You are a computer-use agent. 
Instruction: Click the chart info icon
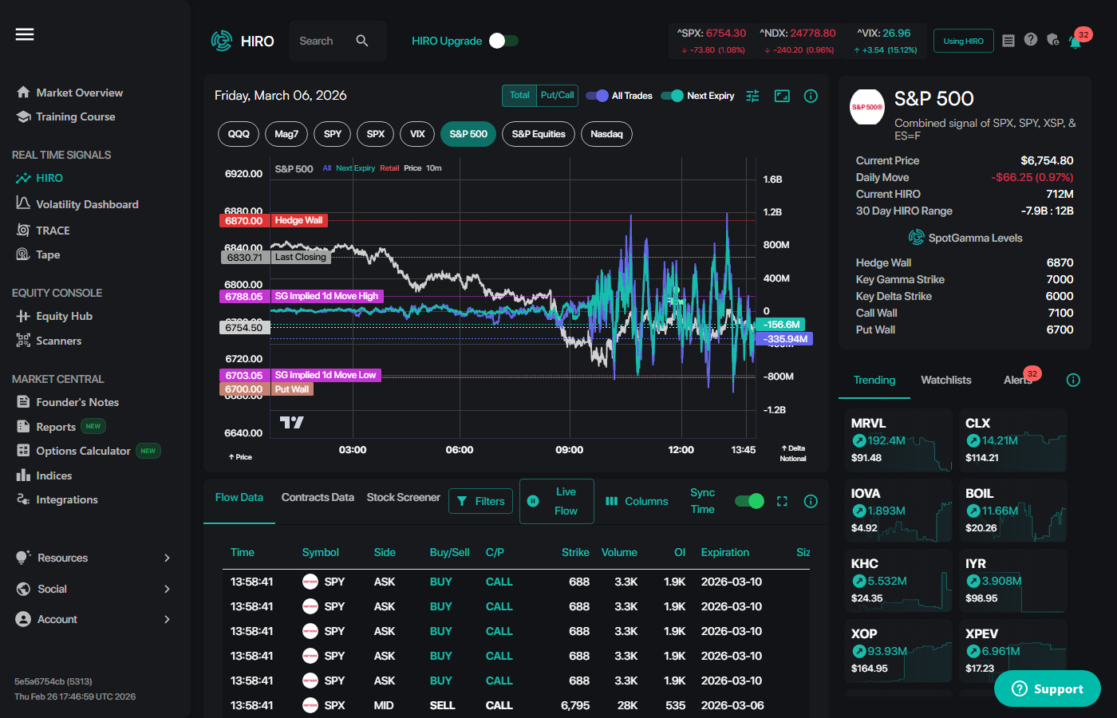click(x=811, y=96)
